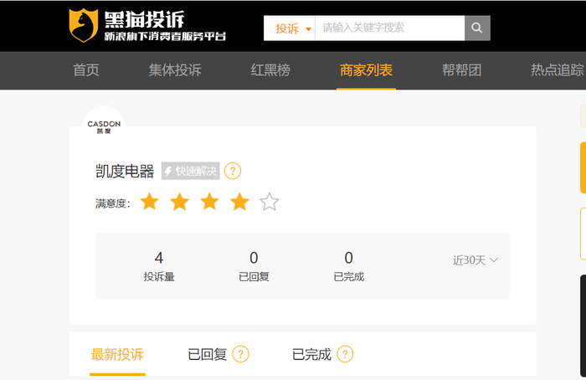
Task: Click the empty fifth satisfaction star
Action: tap(270, 202)
